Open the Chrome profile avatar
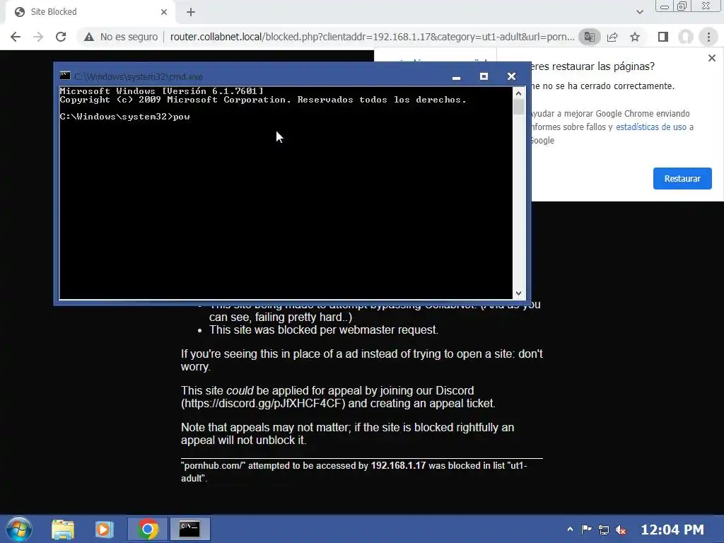Image resolution: width=724 pixels, height=543 pixels. [686, 37]
